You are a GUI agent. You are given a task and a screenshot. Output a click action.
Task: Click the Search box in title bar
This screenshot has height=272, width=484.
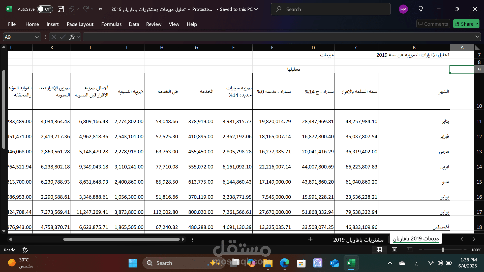pyautogui.click(x=330, y=9)
